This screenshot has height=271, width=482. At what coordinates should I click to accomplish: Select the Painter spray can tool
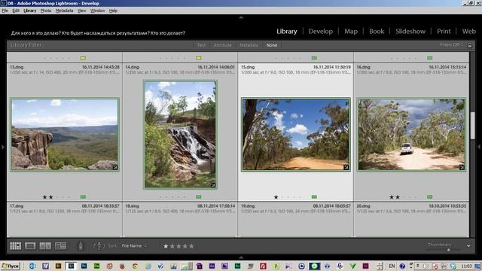tap(81, 246)
